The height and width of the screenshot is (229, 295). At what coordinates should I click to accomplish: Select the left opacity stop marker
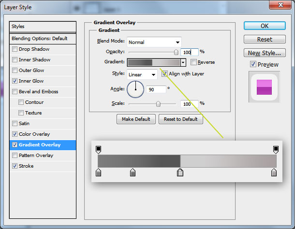coord(98,150)
